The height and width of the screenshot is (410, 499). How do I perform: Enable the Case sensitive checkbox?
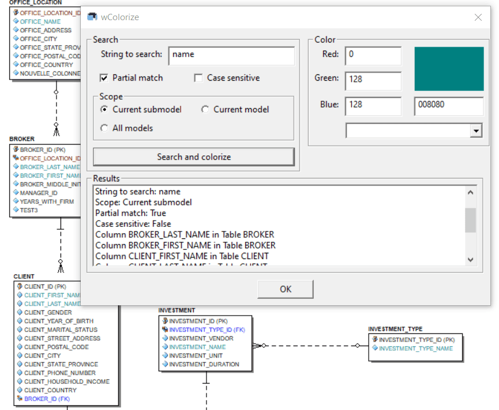198,78
